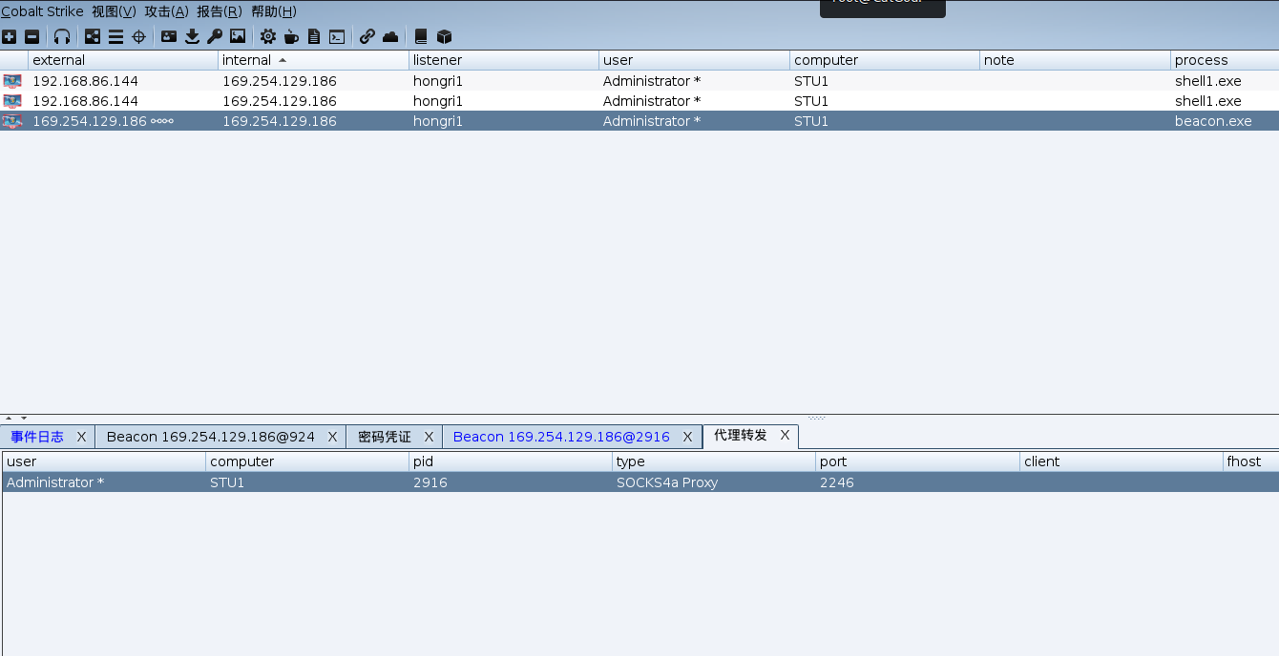Screen dimensions: 1279x656
Task: Click the session icon of the second shell1.exe row
Action: point(12,101)
